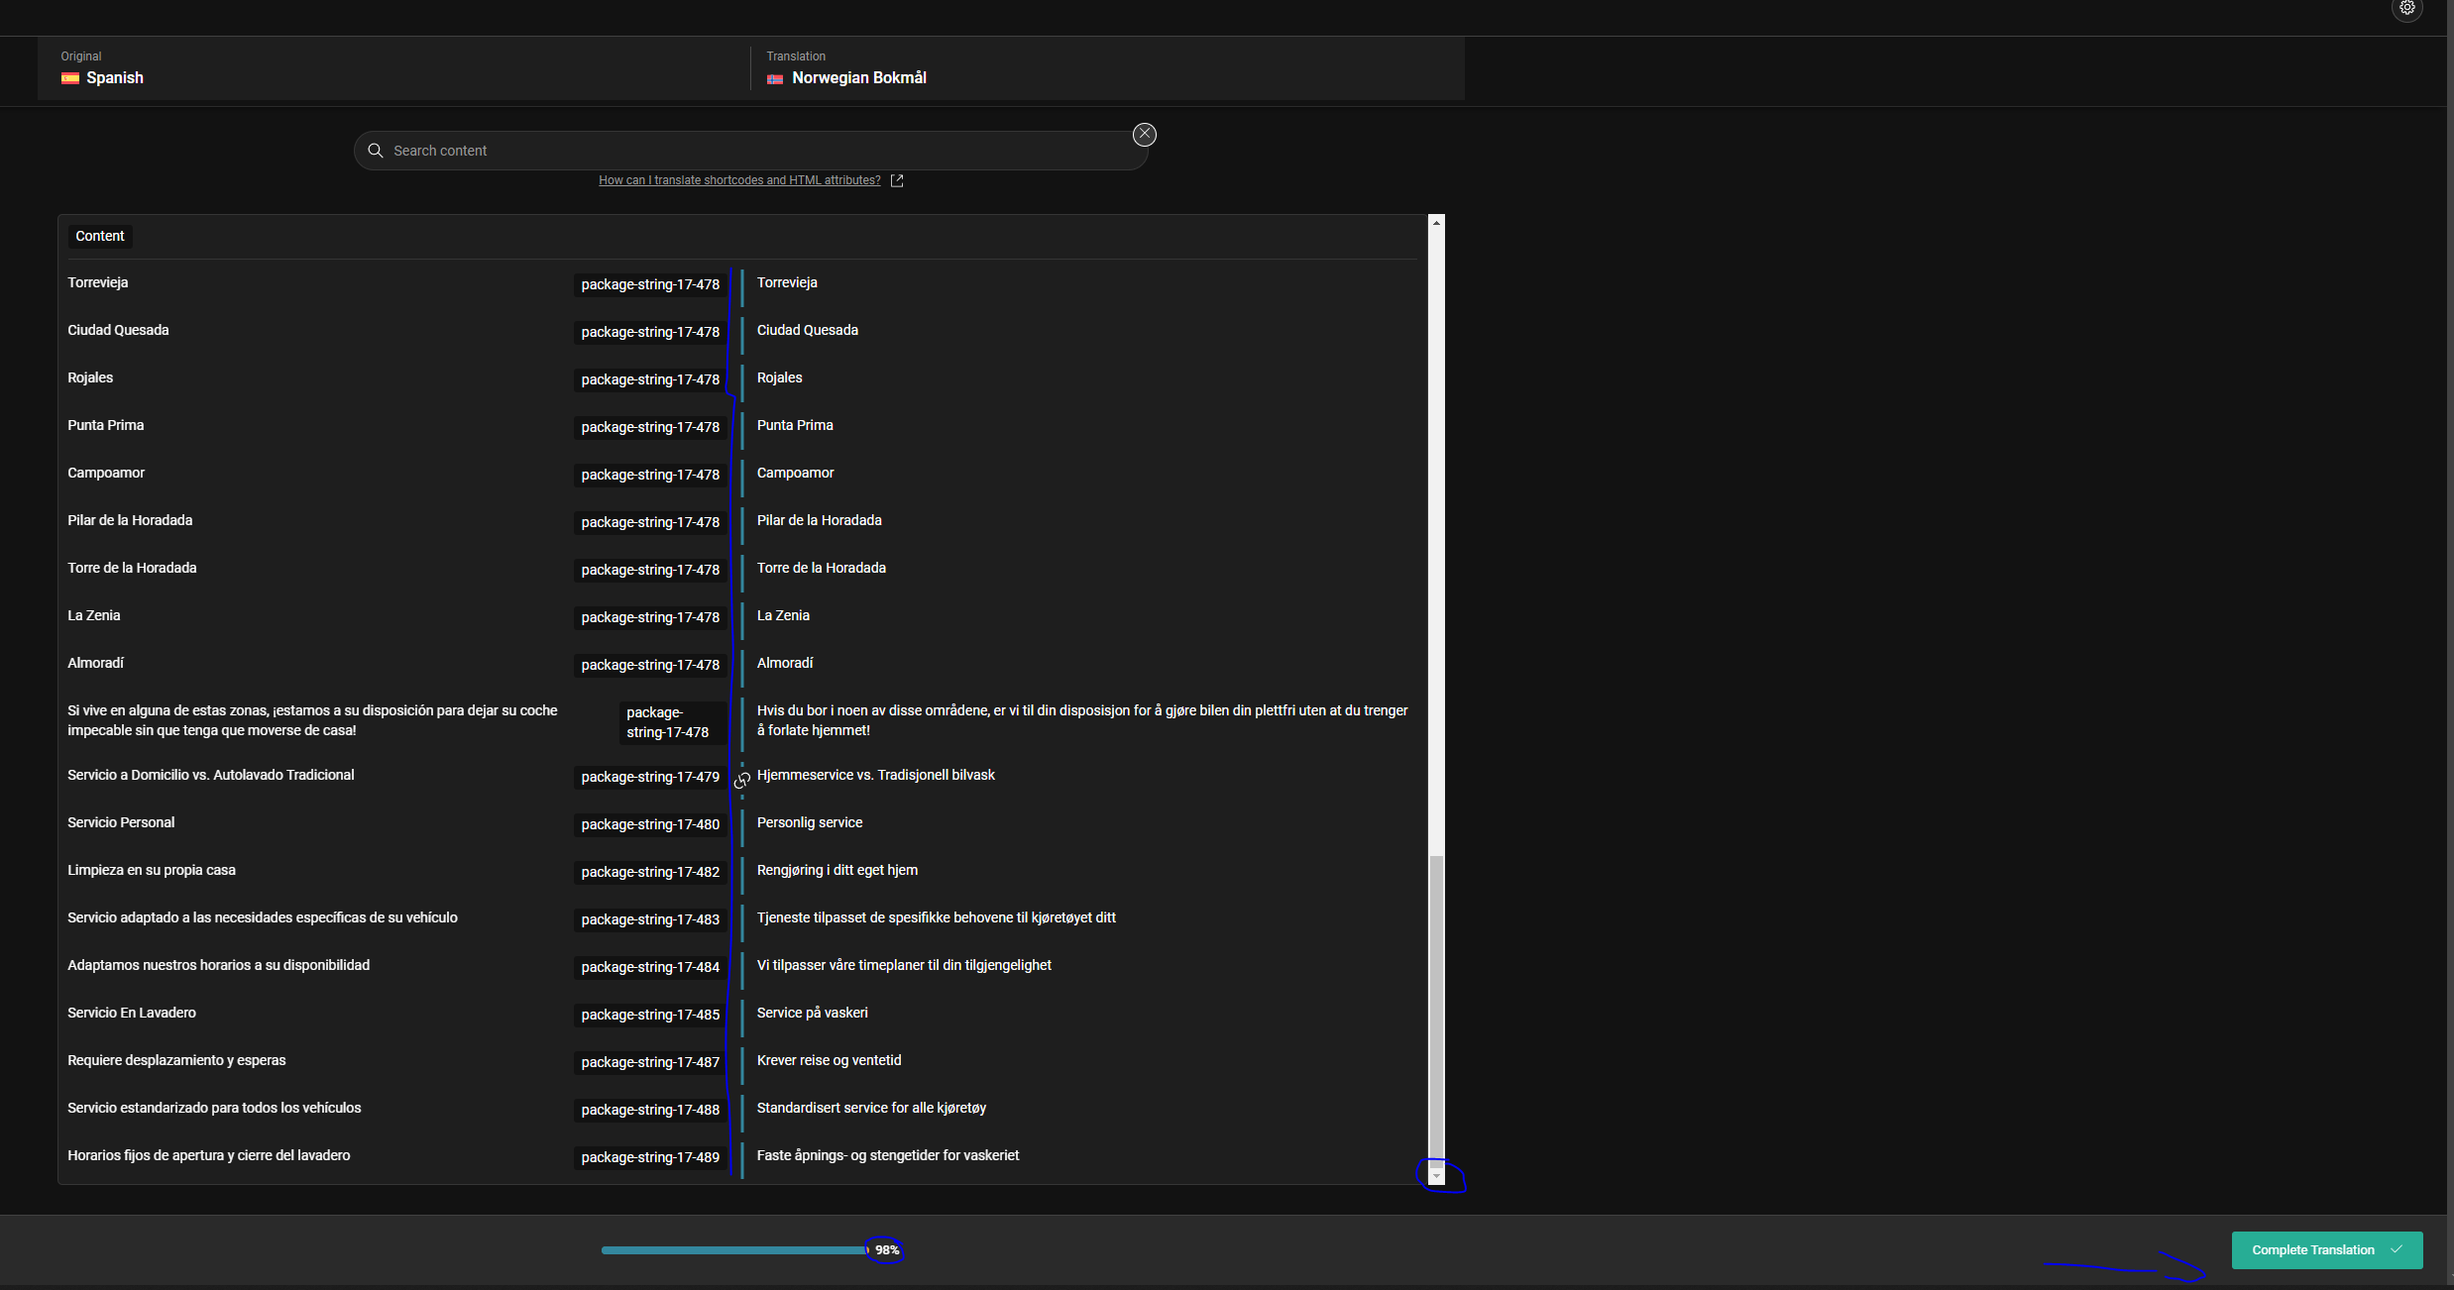Viewport: 2454px width, 1290px height.
Task: Click the 98% progress bar indicator
Action: click(x=886, y=1250)
